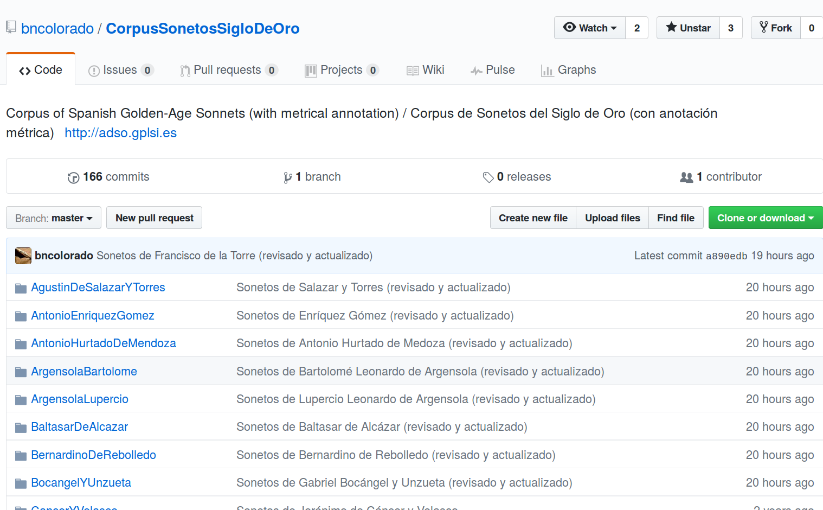The image size is (823, 510).
Task: Open BocangelYUnzueta folder
Action: pos(81,483)
